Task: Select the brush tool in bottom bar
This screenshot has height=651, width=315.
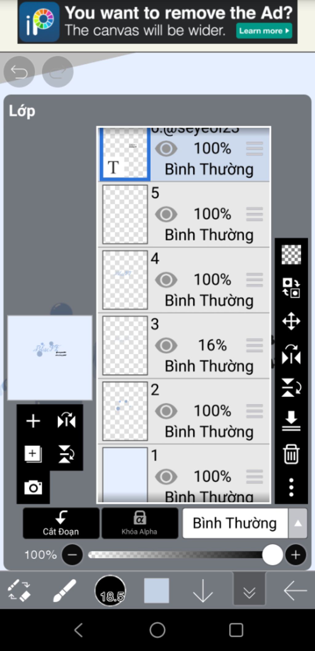Action: tap(64, 590)
